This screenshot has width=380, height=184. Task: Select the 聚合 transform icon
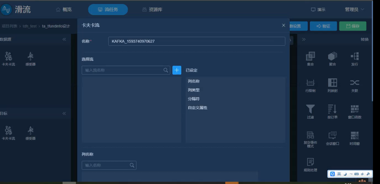(332, 56)
